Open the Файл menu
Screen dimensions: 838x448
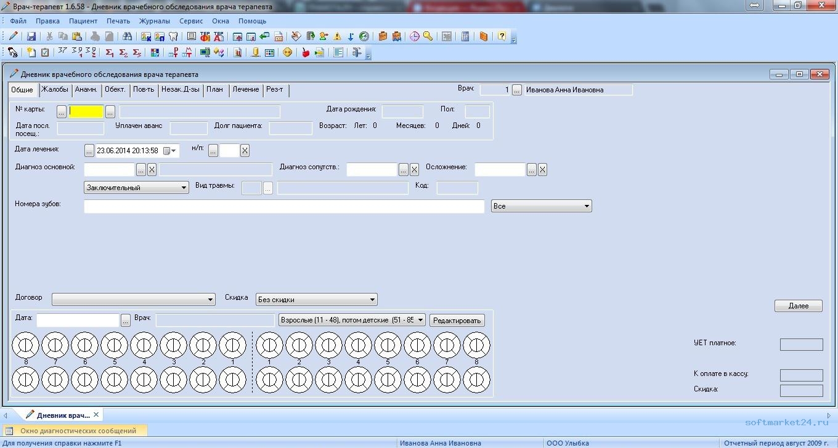pyautogui.click(x=18, y=21)
